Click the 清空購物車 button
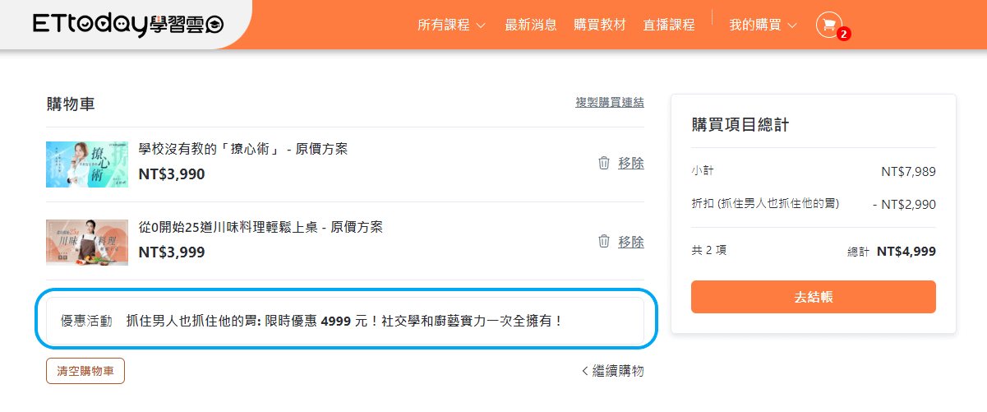Screen dimensions: 987x412 point(85,371)
